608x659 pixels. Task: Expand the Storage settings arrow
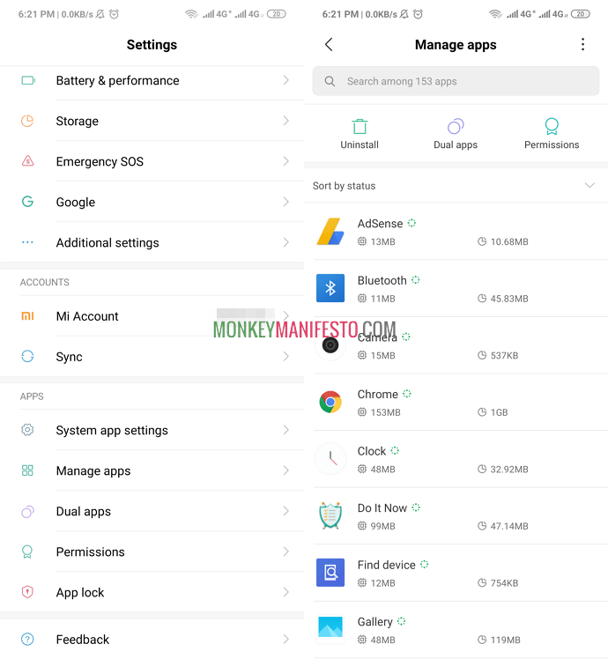click(285, 121)
